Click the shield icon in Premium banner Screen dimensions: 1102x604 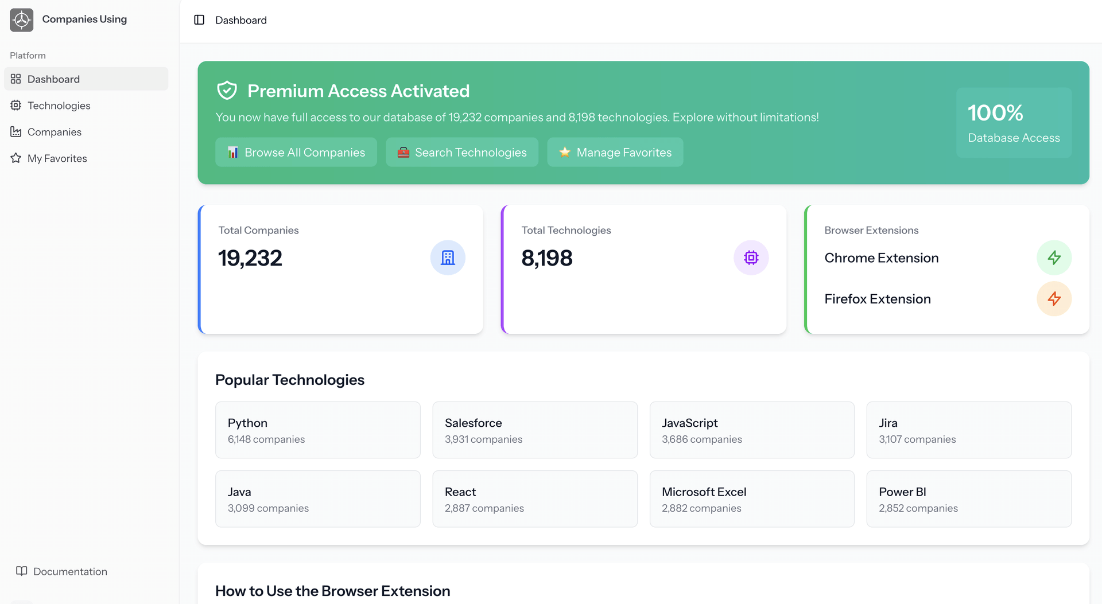tap(227, 91)
